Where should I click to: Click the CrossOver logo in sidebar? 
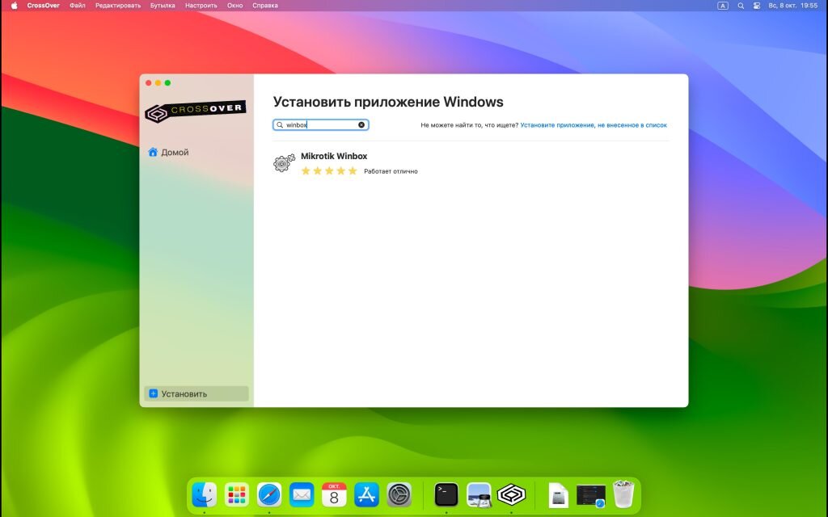pos(196,111)
